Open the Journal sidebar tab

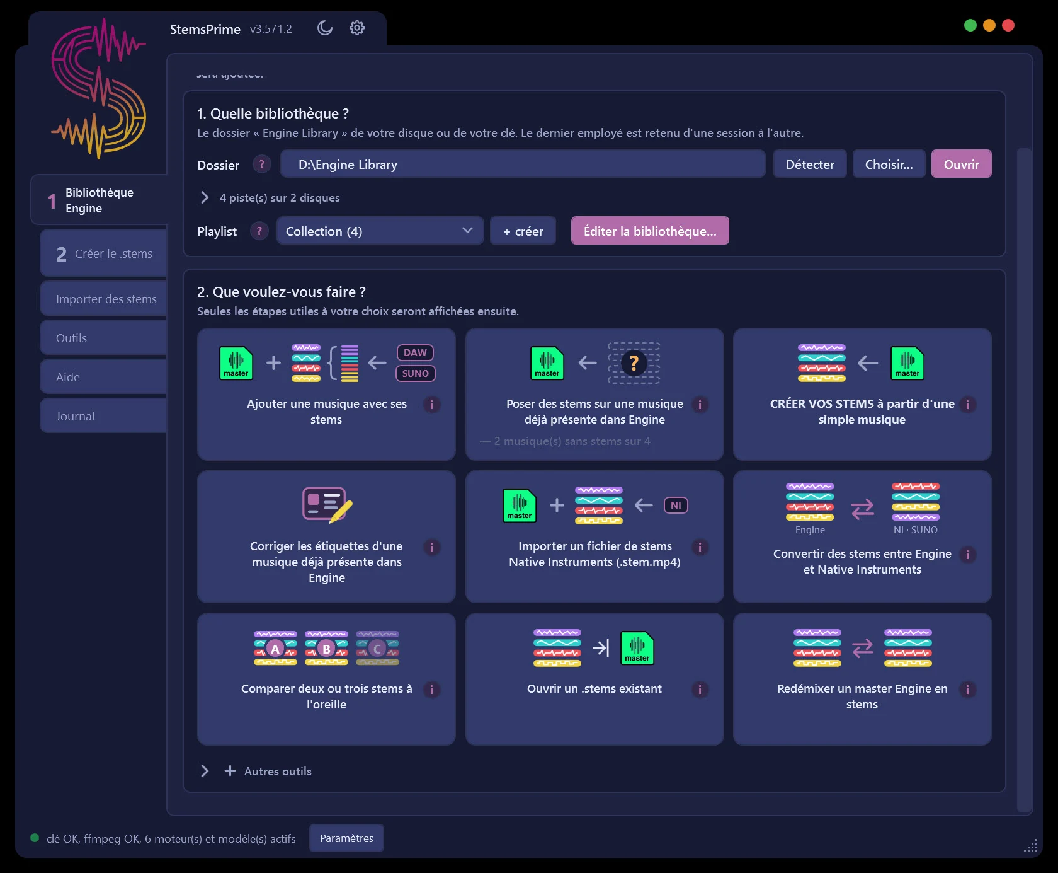pyautogui.click(x=104, y=416)
